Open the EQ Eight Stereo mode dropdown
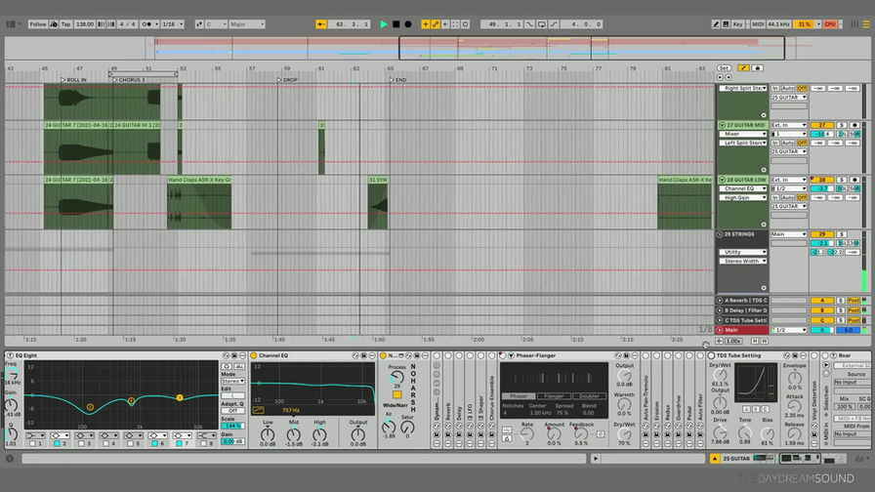This screenshot has width=875, height=492. click(232, 381)
